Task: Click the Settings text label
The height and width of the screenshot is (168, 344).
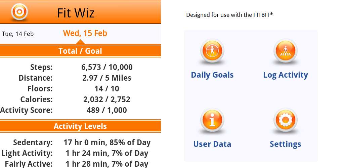Action: (x=285, y=144)
